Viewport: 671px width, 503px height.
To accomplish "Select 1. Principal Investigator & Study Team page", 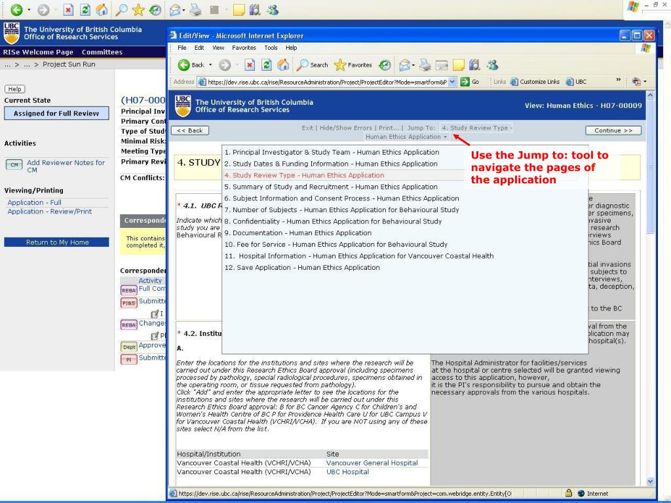I will (x=332, y=152).
